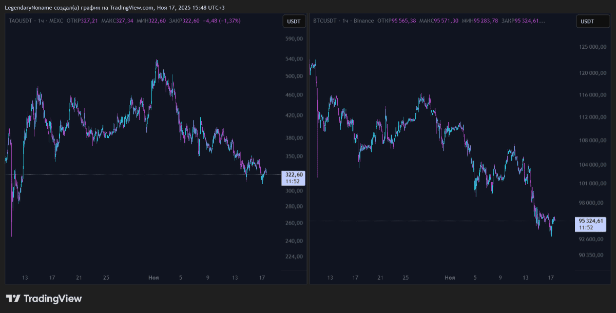
Task: Click the 13 date label at TAOUSDT axis start
Action: (x=25, y=278)
